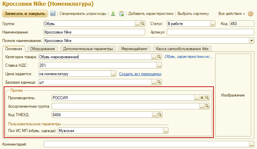The height and width of the screenshot is (149, 257).
Task: Open the Дополнительные параметры tab
Action: click(88, 49)
